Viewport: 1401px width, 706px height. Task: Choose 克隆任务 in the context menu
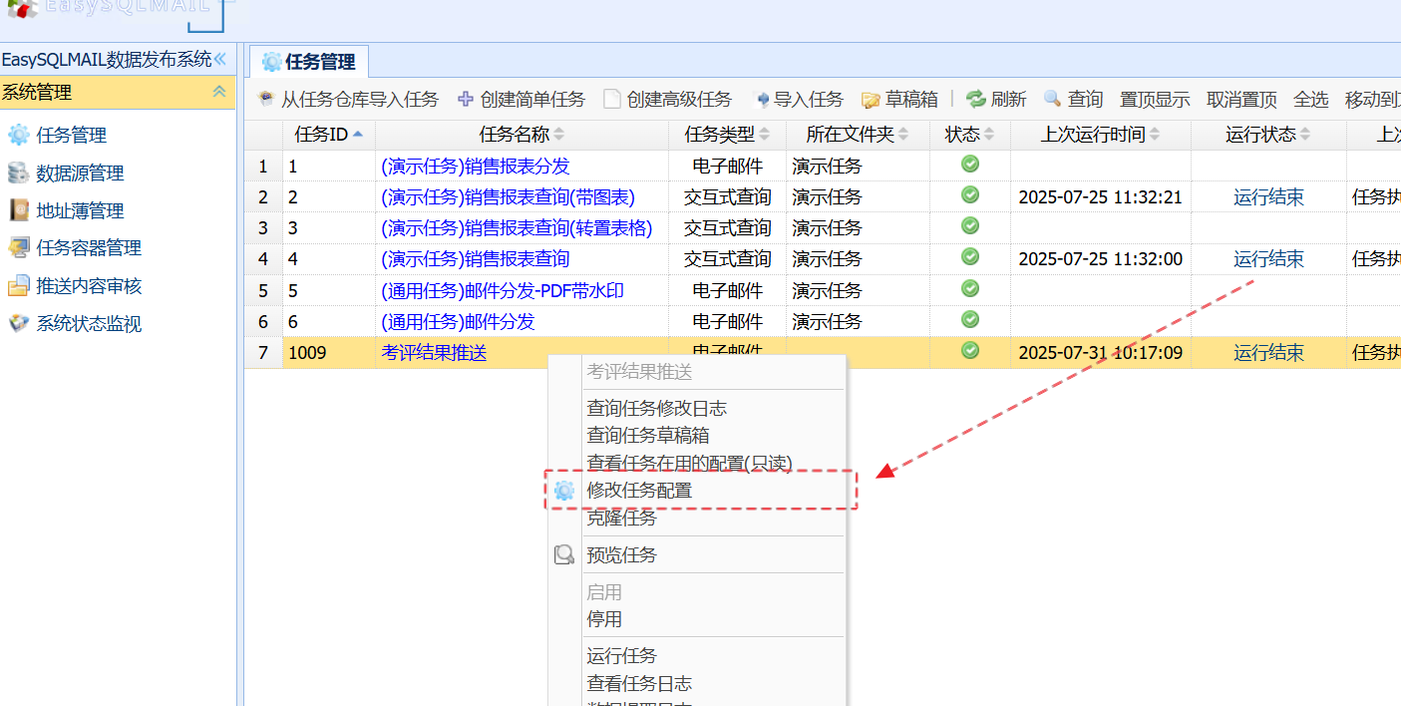click(621, 519)
